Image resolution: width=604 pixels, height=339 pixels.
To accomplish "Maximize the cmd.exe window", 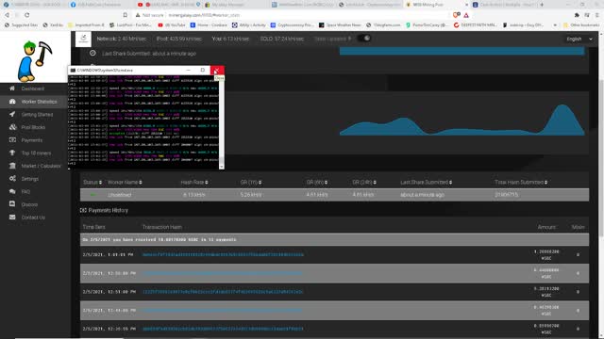I will pos(203,70).
